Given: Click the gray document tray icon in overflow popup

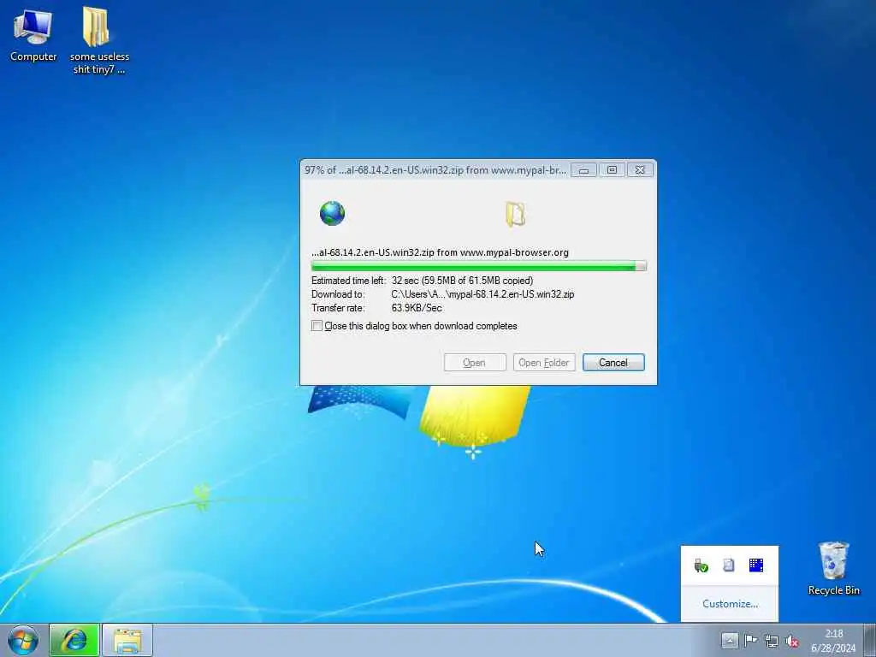Looking at the screenshot, I should click(729, 565).
